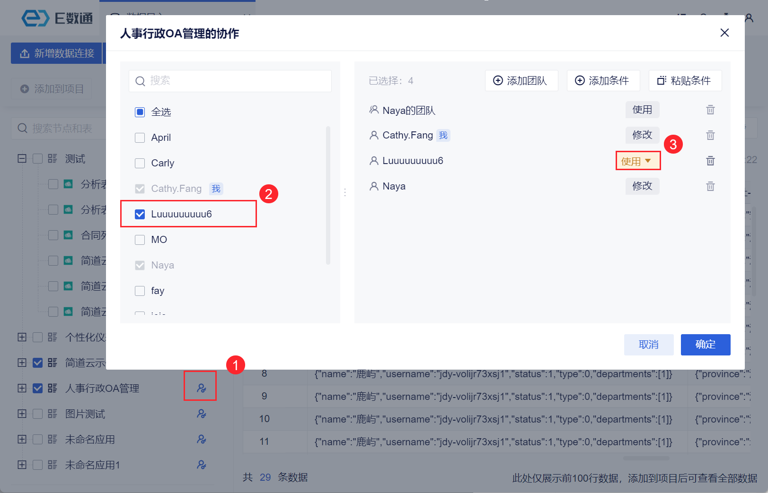Delete the Naya的团队 entry with its trash icon

click(x=710, y=110)
